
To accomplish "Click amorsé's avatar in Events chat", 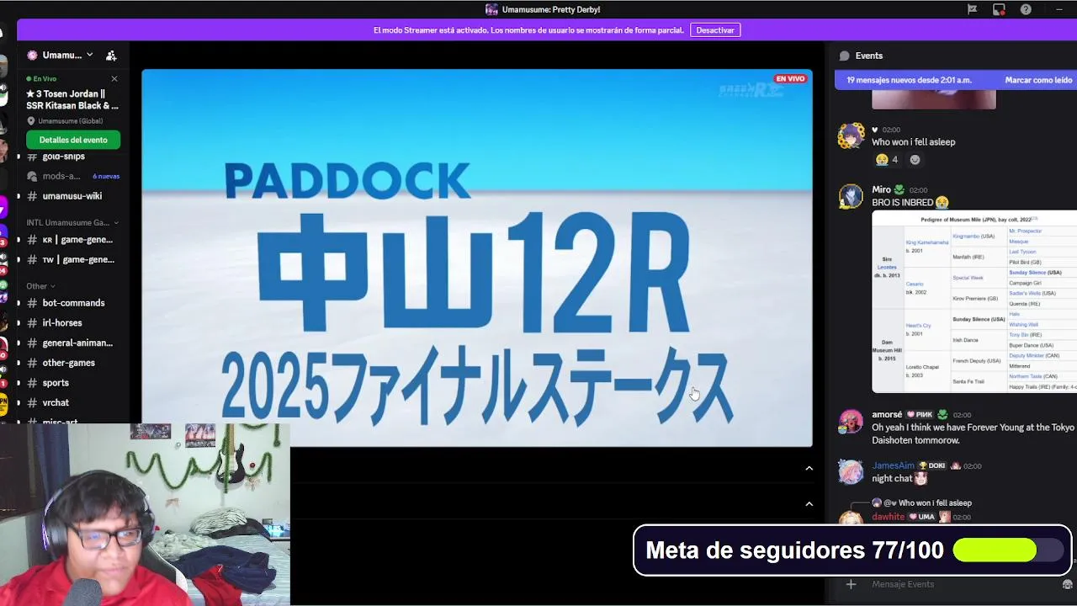I will 851,421.
